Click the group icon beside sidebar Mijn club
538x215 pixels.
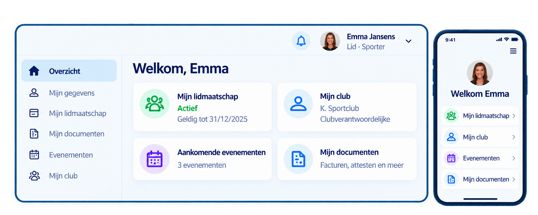point(34,176)
